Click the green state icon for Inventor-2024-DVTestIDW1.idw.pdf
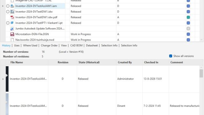204x115 pixels. [x=188, y=17]
